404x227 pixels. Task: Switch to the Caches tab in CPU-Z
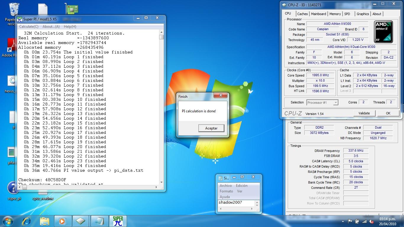(x=302, y=14)
